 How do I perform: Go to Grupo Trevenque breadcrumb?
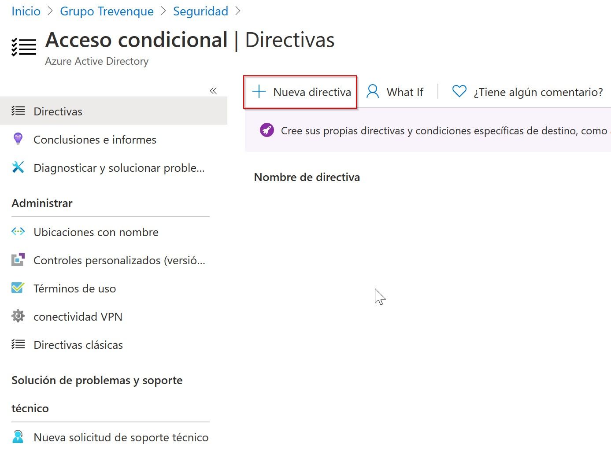pyautogui.click(x=106, y=11)
